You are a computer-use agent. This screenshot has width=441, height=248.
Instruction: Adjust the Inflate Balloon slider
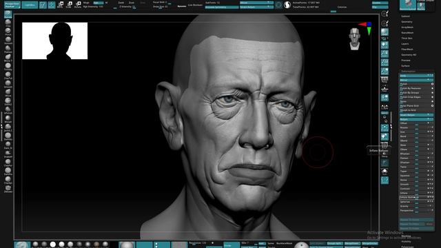[416, 198]
